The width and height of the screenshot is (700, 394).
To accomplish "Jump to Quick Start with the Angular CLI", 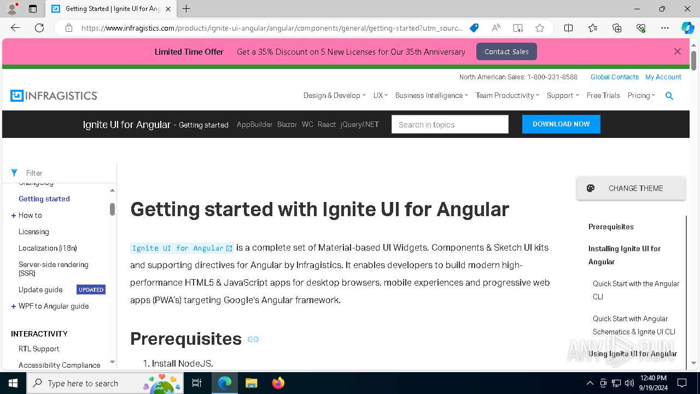I will pos(636,290).
